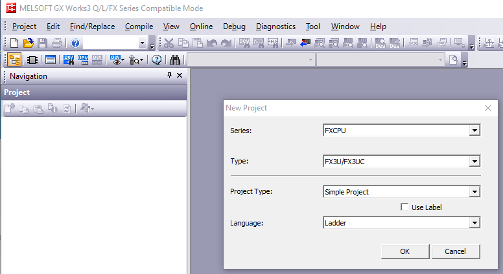
Task: Open the View menu
Action: pos(171,26)
